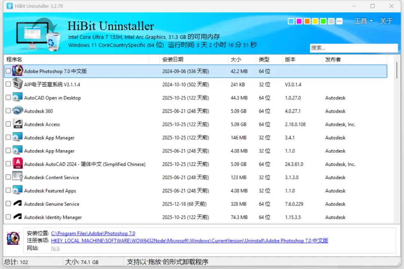
Task: Click 大小: 74.1 GB in status bar
Action: [x=82, y=262]
